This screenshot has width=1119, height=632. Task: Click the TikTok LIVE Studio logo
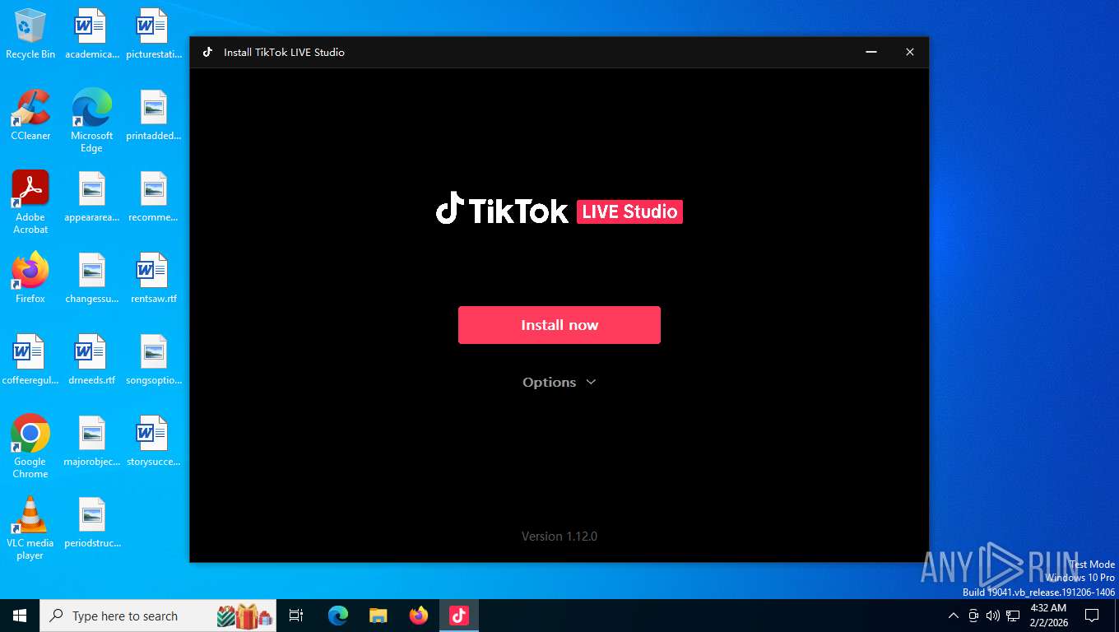pyautogui.click(x=559, y=209)
